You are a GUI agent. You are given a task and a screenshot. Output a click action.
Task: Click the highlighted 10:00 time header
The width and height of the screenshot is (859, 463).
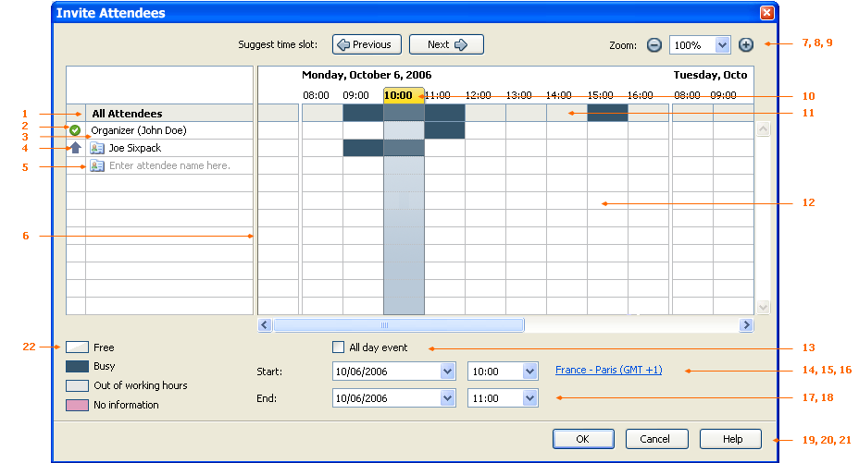[404, 95]
